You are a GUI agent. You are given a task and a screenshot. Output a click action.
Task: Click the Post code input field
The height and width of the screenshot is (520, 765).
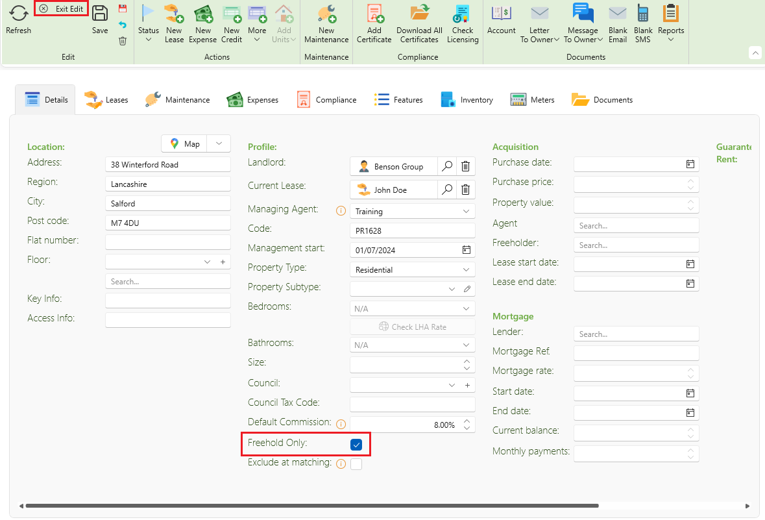pyautogui.click(x=168, y=223)
